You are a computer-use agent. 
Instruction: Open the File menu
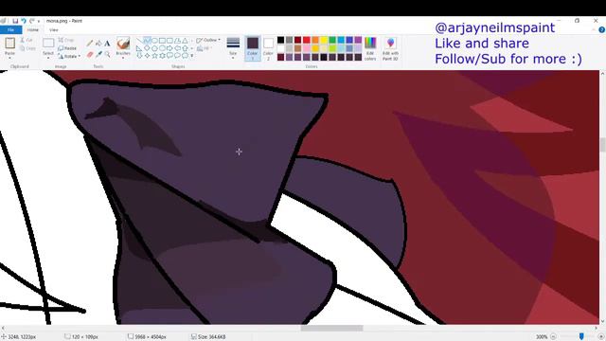[10, 29]
